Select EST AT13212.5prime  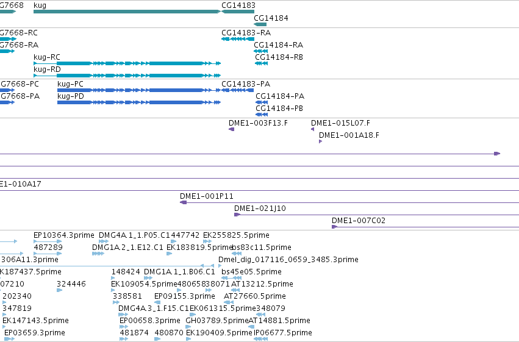[x=235, y=290]
